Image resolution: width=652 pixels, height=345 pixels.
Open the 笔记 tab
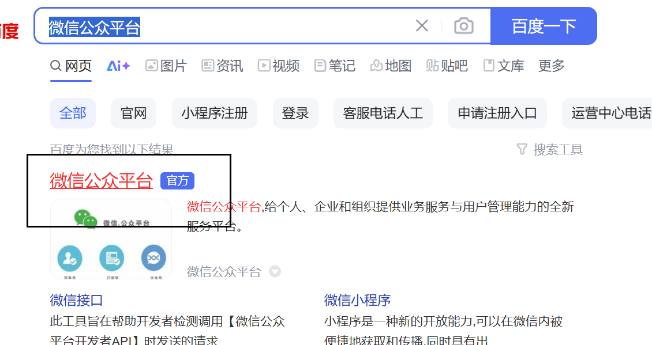[x=335, y=66]
